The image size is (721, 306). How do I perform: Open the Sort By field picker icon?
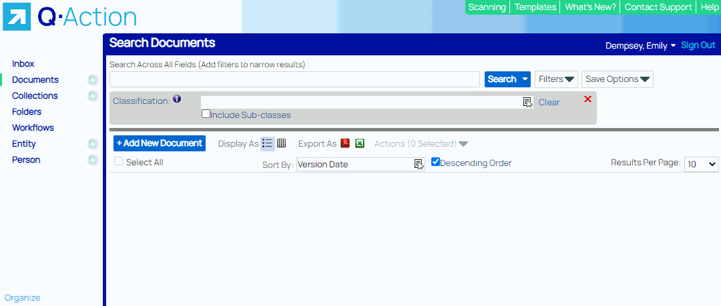[419, 164]
